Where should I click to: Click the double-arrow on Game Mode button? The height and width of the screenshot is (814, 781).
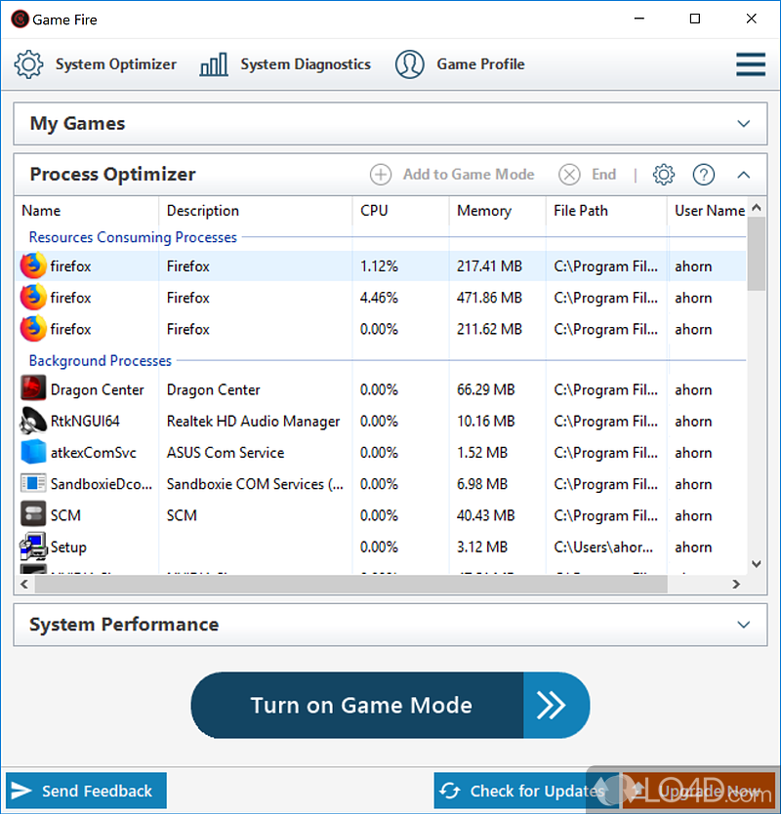[x=551, y=705]
